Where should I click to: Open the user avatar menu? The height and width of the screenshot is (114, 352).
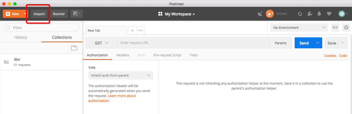[343, 14]
